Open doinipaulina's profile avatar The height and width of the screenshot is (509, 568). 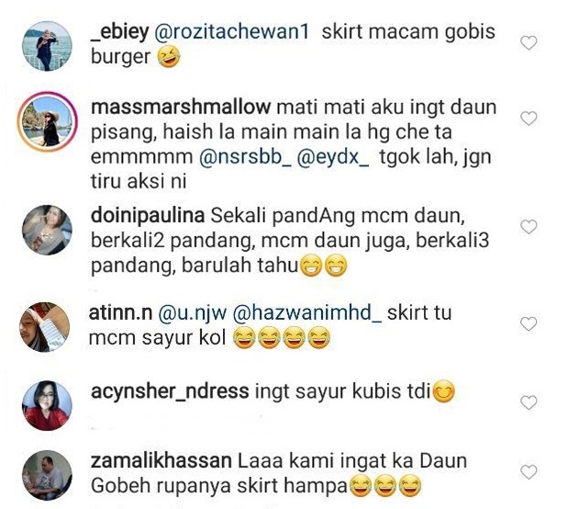pyautogui.click(x=47, y=230)
